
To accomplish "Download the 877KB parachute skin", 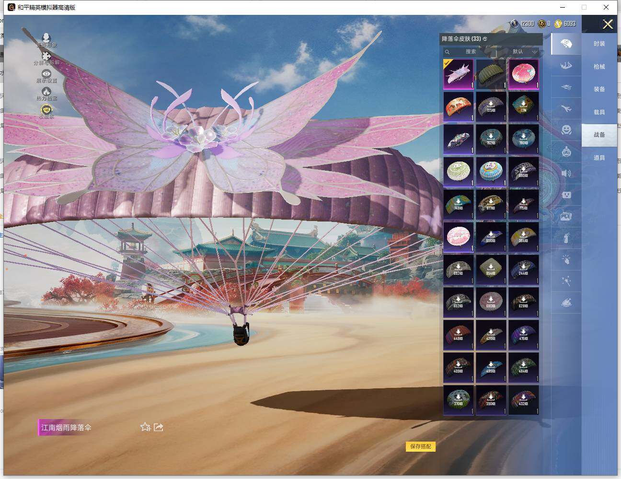I will coord(491,205).
